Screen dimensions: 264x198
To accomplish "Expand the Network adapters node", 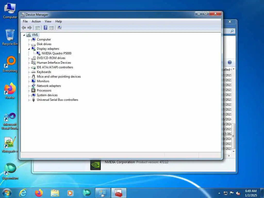I will click(x=29, y=86).
